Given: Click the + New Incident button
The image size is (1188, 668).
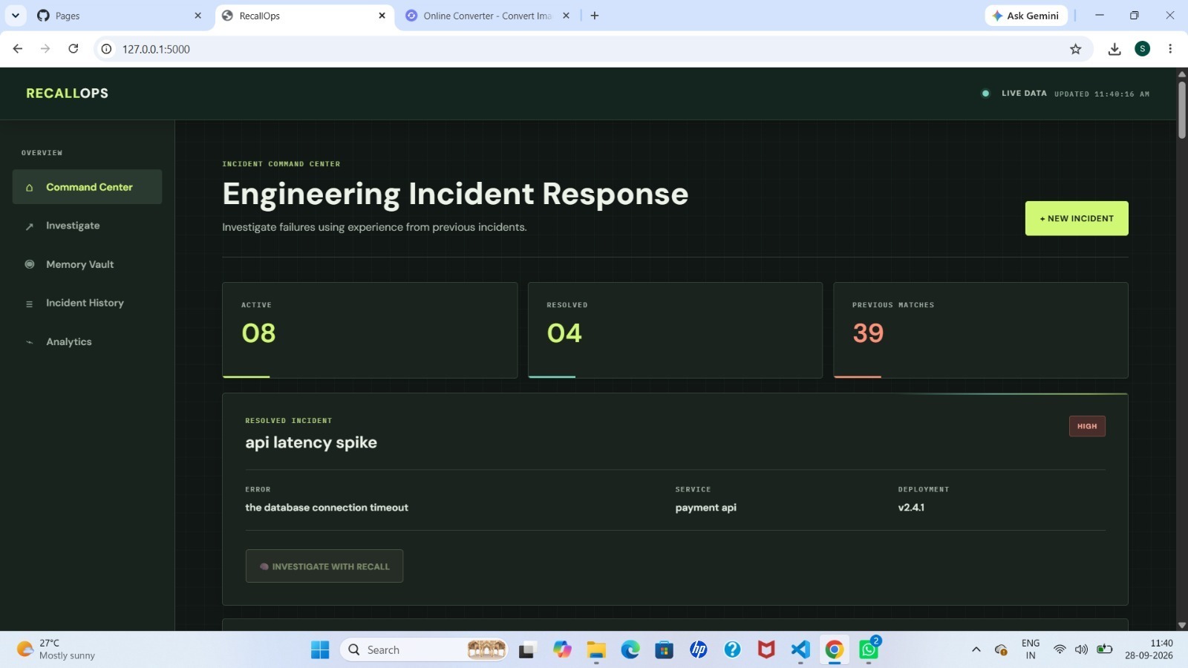Looking at the screenshot, I should coord(1077,218).
